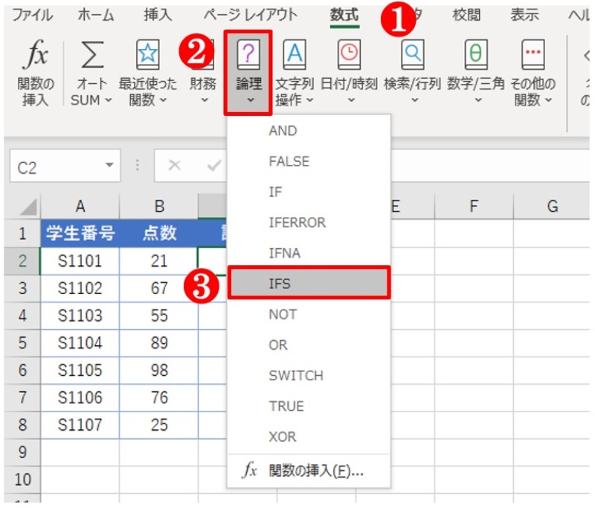Open Lookup/Reference (検索/行列) functions icon
The image size is (595, 508).
[x=412, y=56]
